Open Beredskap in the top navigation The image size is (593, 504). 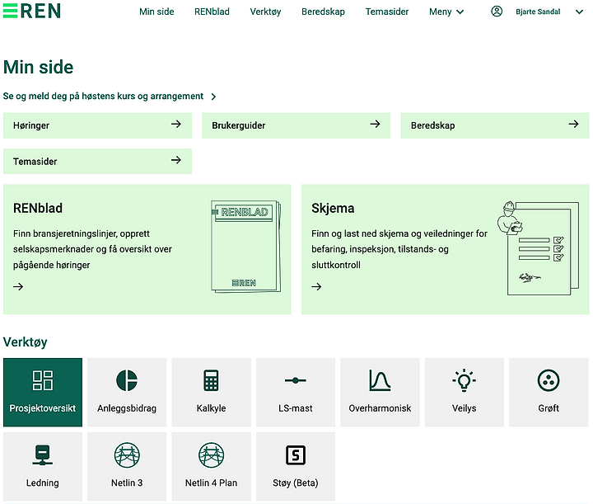[323, 12]
